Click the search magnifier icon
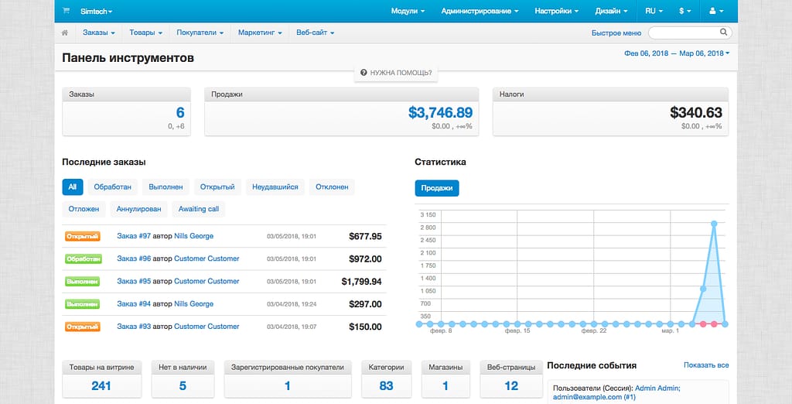 [x=723, y=33]
